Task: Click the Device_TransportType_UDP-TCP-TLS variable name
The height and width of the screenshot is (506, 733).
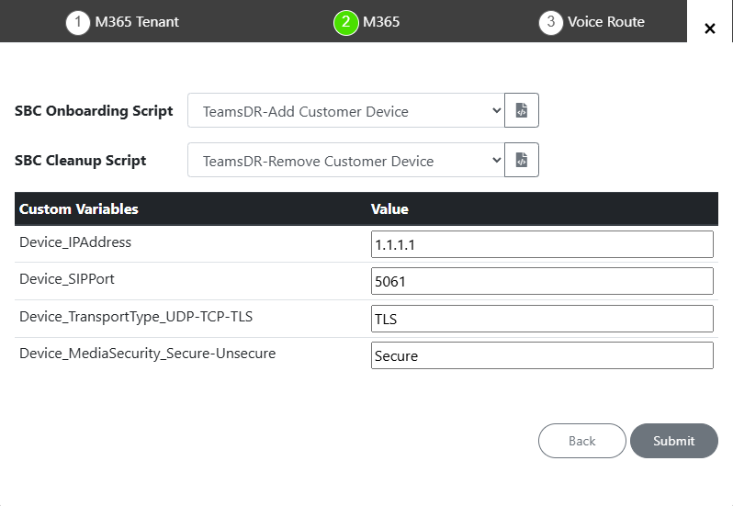Action: coord(136,317)
